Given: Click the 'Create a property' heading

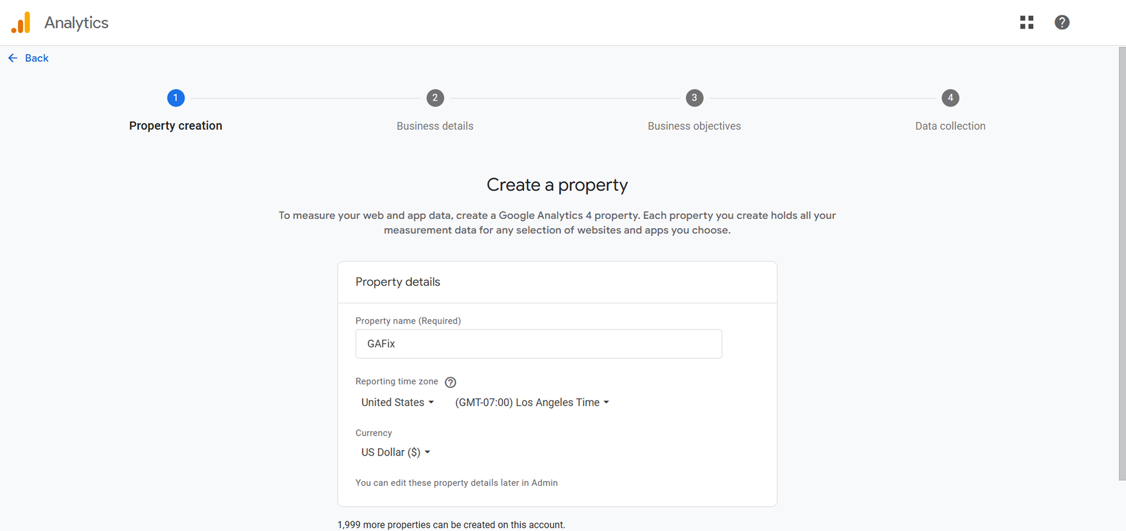Looking at the screenshot, I should tap(557, 185).
